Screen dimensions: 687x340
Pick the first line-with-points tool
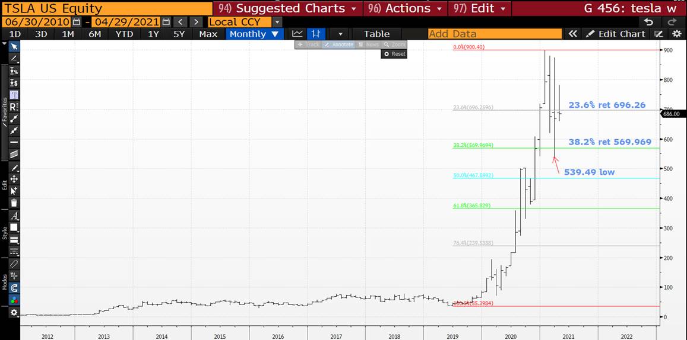(14, 118)
